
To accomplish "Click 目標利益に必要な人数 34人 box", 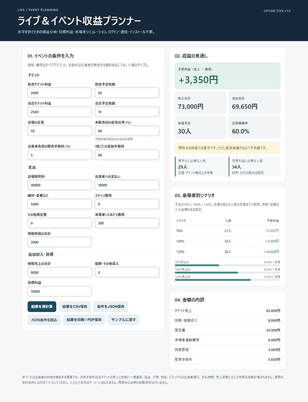I will tap(255, 166).
